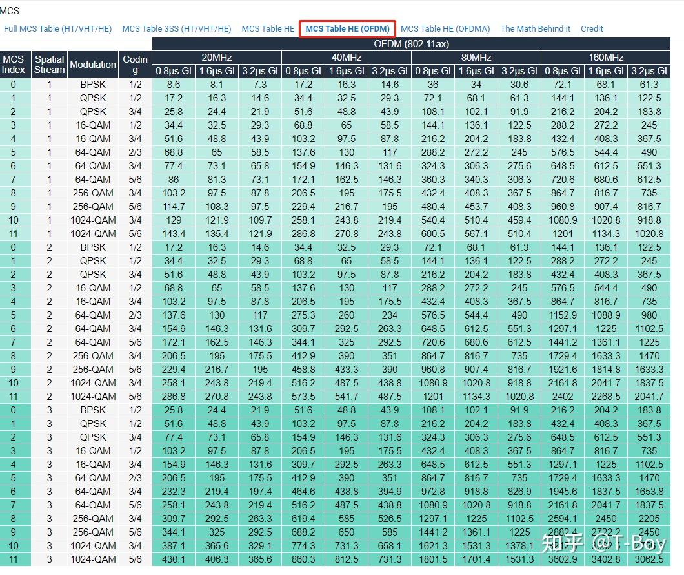Click the cell showing 1088.9

click(x=606, y=315)
